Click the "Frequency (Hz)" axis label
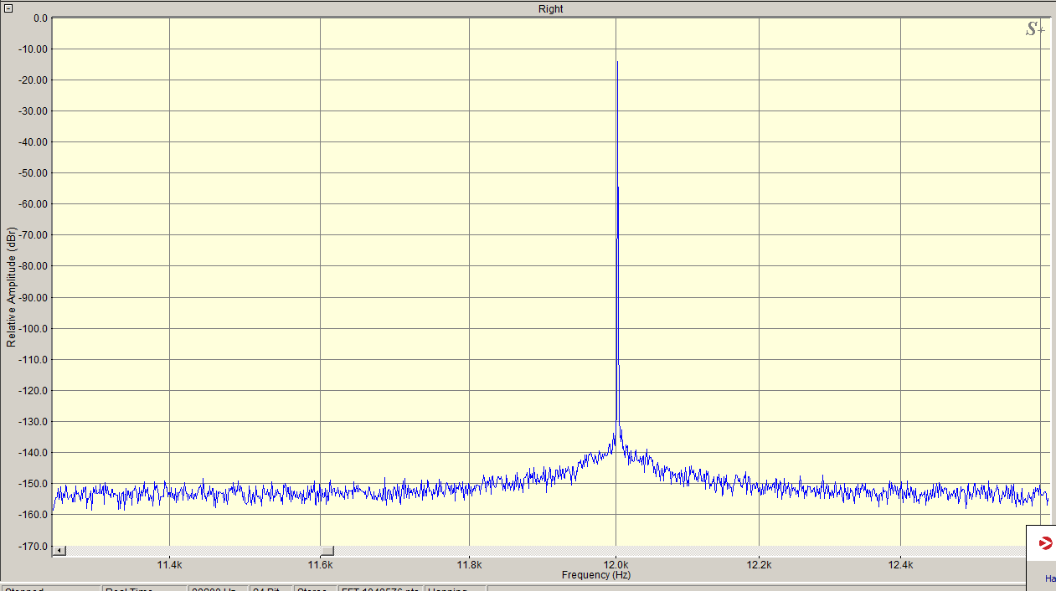The height and width of the screenshot is (591, 1056). (x=595, y=575)
